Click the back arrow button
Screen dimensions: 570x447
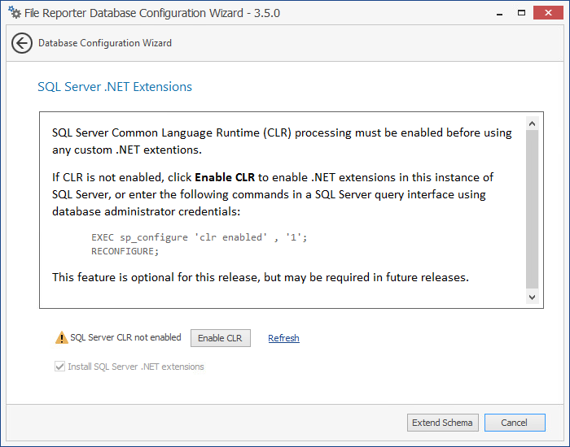[x=22, y=44]
